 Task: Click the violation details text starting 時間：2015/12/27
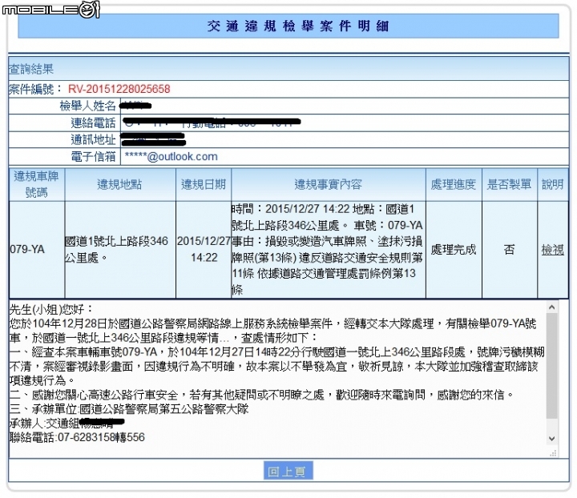(328, 250)
